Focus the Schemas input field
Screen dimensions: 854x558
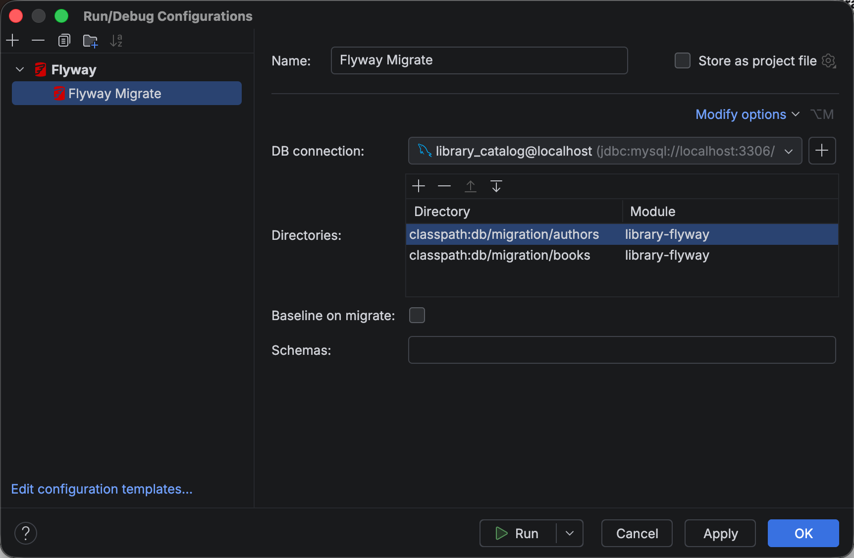(x=622, y=350)
